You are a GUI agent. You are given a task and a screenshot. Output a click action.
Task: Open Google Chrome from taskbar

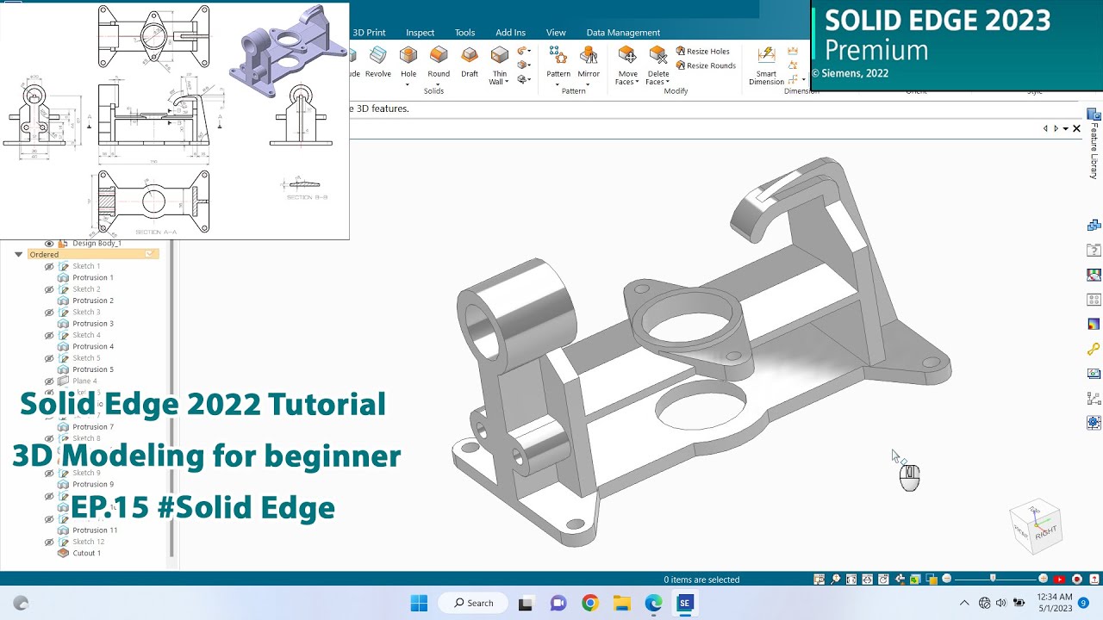click(x=589, y=603)
